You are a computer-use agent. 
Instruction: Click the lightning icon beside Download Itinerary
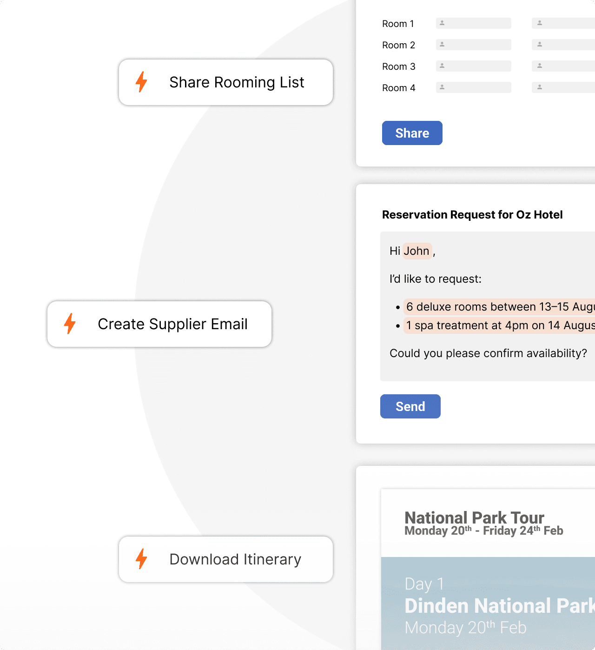(141, 559)
